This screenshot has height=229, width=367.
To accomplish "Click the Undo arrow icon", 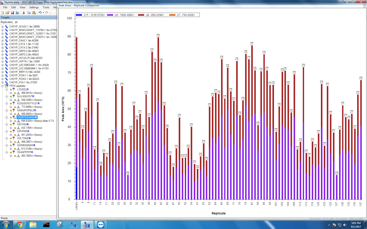I will (40, 12).
